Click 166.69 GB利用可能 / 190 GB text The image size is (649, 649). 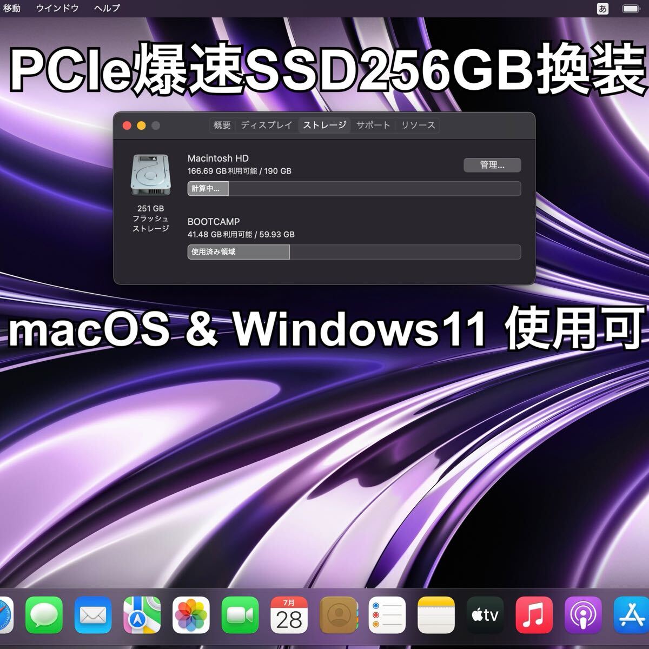pyautogui.click(x=240, y=171)
